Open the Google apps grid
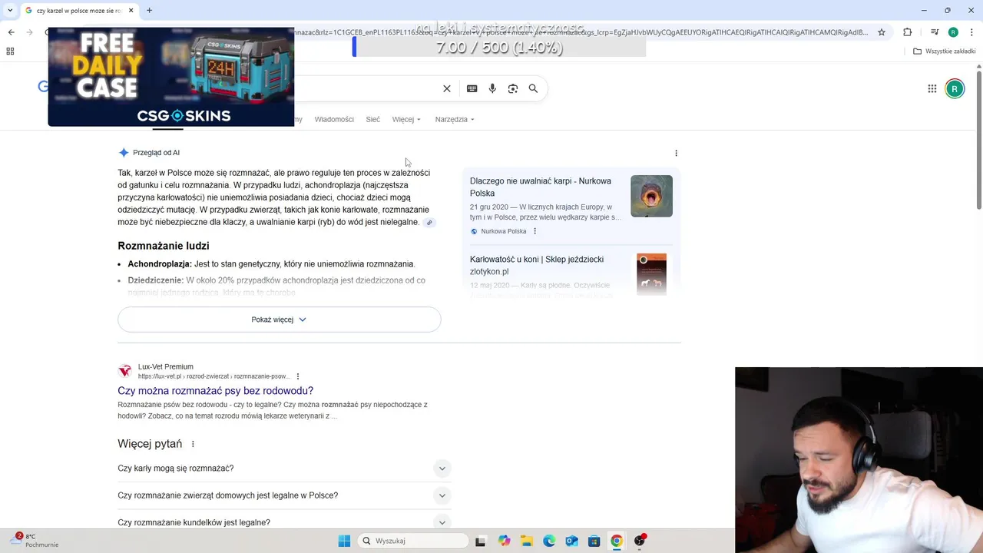 [932, 88]
